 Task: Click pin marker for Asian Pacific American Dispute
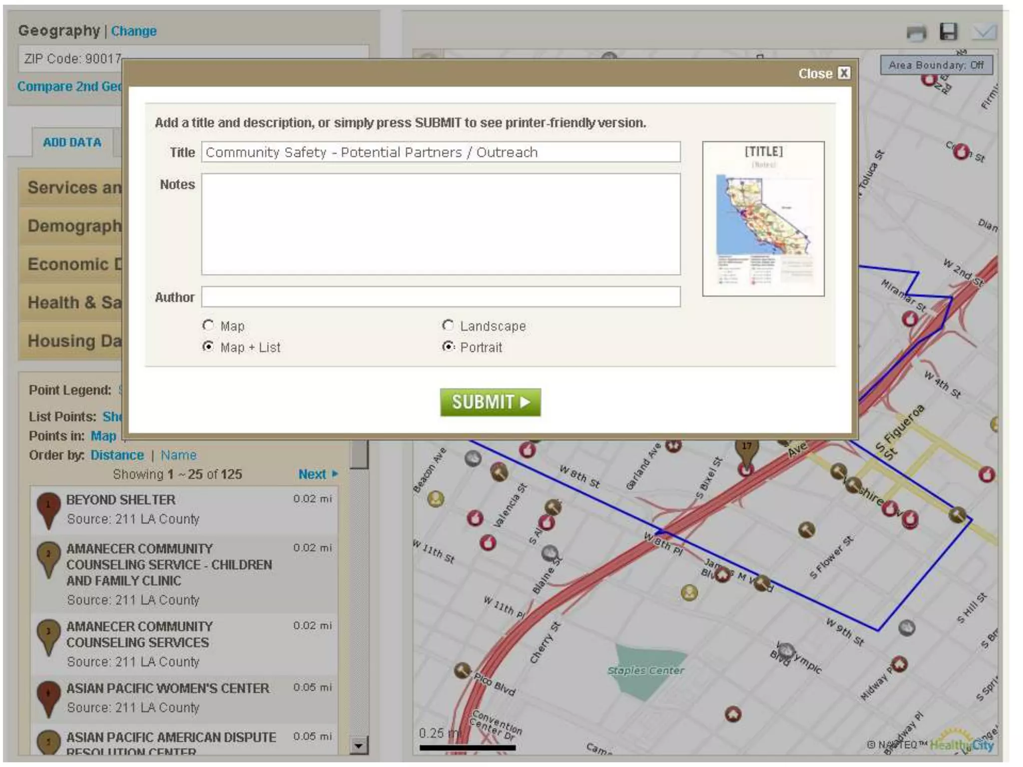pos(48,743)
